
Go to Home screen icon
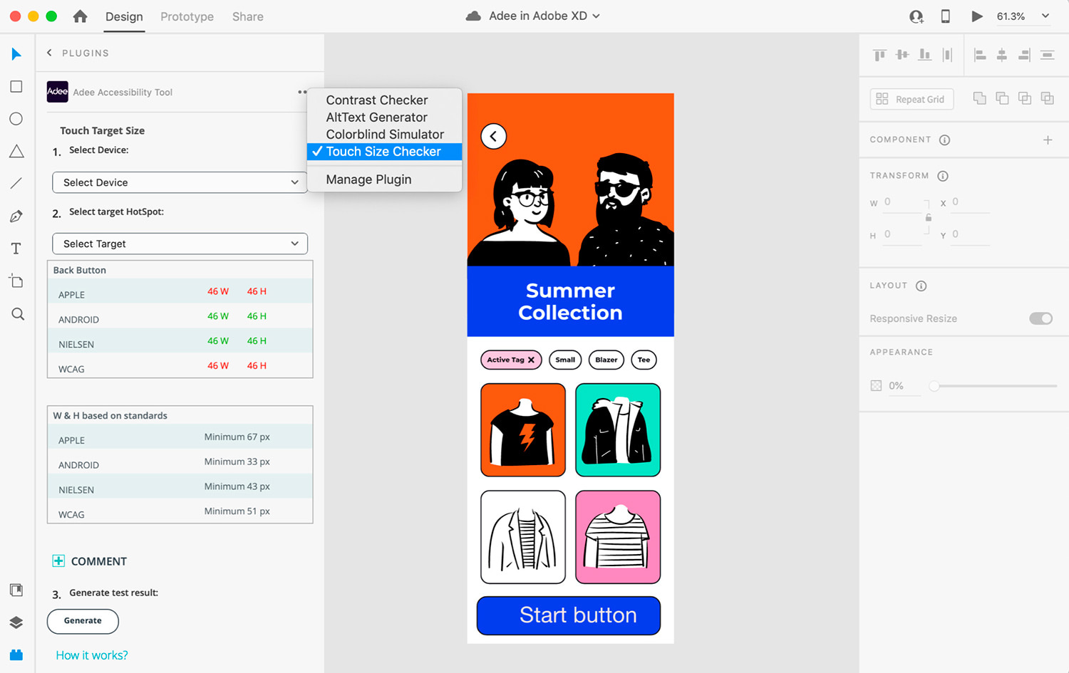tap(81, 16)
